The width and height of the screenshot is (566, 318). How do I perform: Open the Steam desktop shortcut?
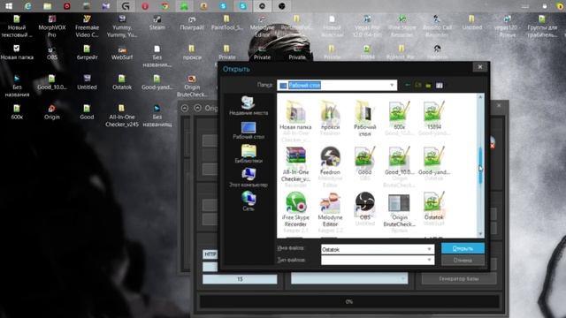coord(157,23)
